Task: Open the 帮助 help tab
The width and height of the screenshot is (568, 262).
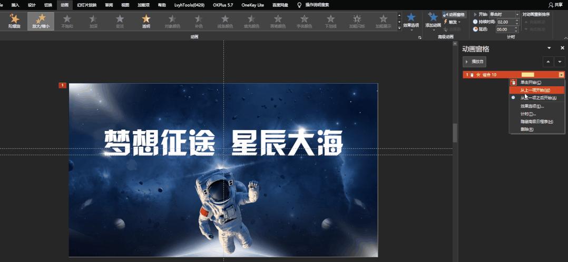Action: 162,5
